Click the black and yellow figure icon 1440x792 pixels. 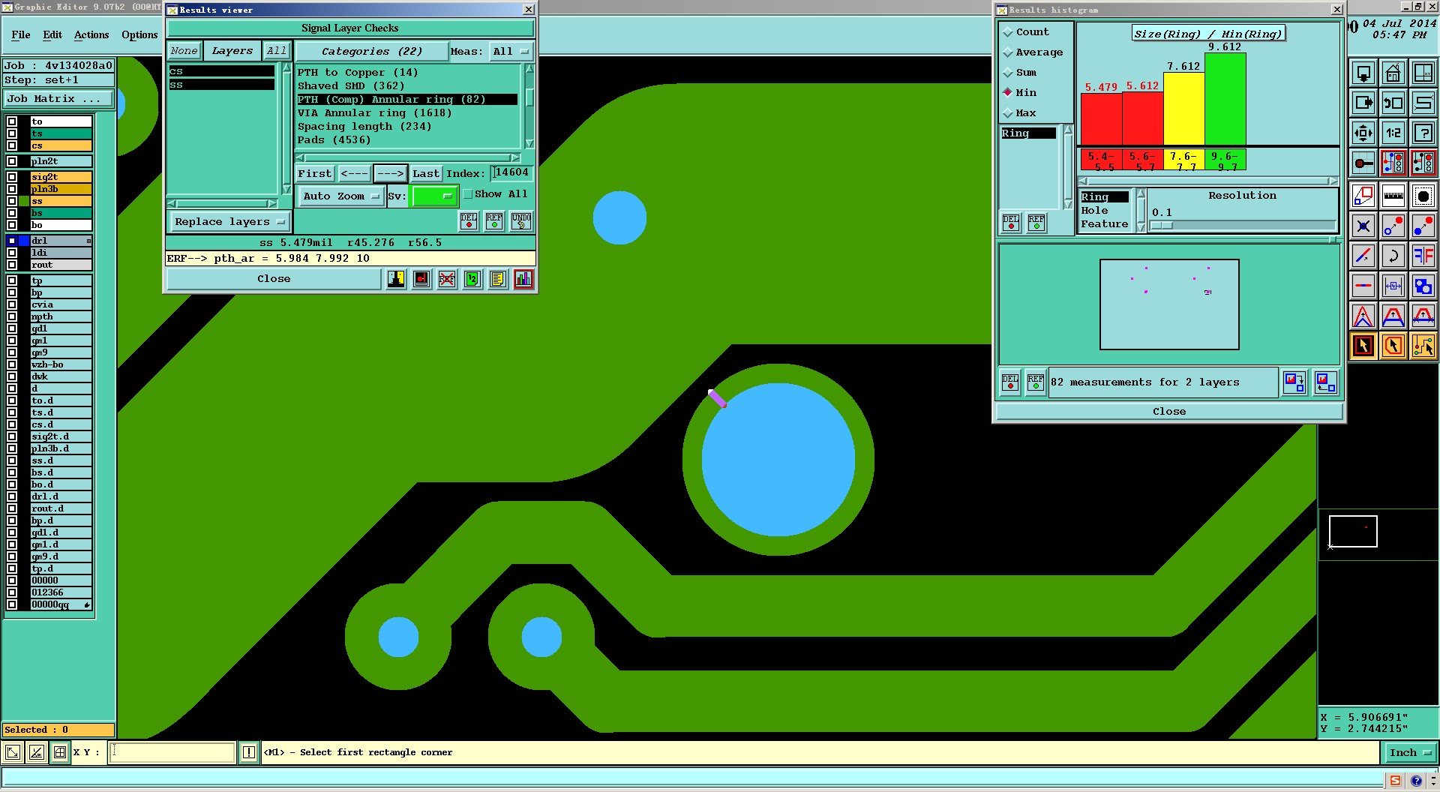pos(396,279)
